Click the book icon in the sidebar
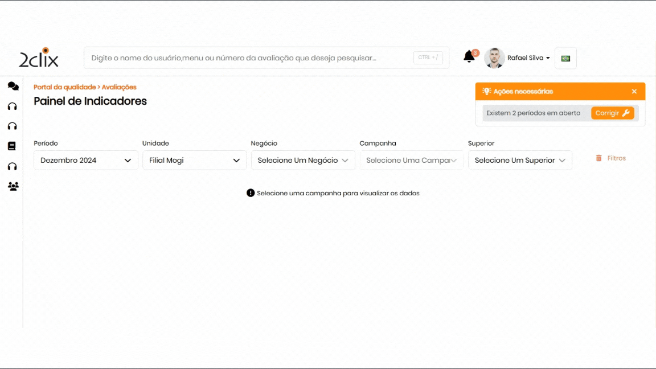 pyautogui.click(x=12, y=146)
